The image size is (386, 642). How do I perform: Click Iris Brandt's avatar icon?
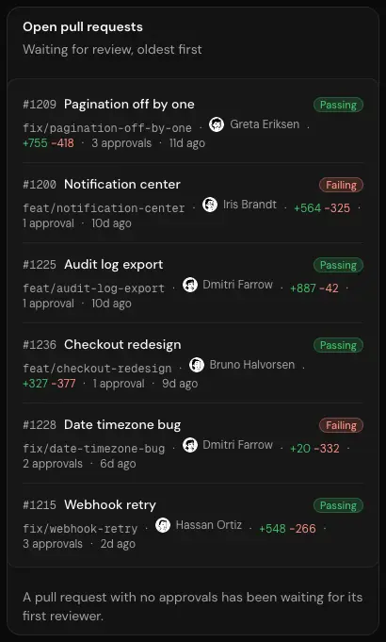tap(210, 205)
